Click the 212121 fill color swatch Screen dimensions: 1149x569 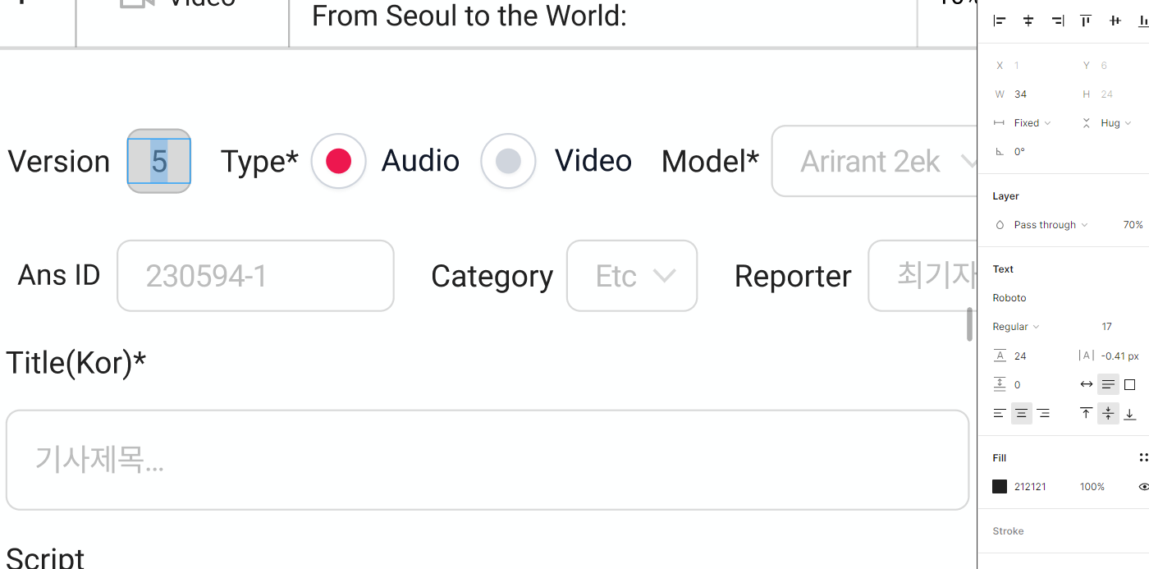coord(1000,487)
